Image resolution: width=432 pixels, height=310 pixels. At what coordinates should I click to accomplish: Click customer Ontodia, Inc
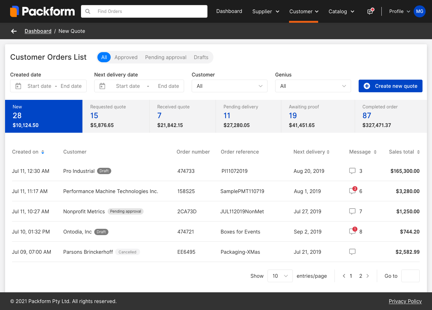[x=77, y=232]
